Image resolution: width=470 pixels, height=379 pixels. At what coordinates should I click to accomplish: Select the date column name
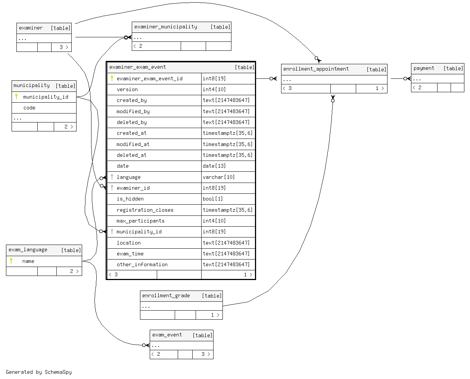(122, 166)
